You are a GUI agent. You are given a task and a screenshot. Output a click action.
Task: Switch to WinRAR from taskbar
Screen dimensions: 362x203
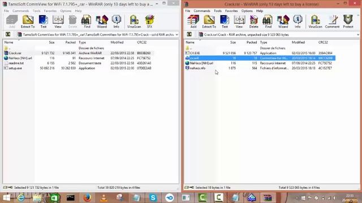tap(268, 198)
